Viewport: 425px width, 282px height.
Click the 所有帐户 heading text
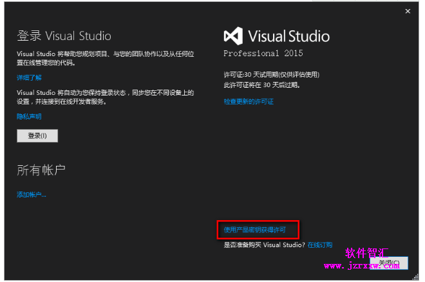[41, 170]
